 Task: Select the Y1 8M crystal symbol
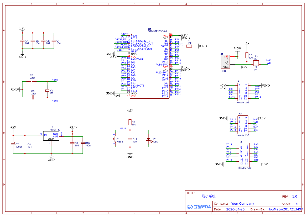[x=47, y=91]
